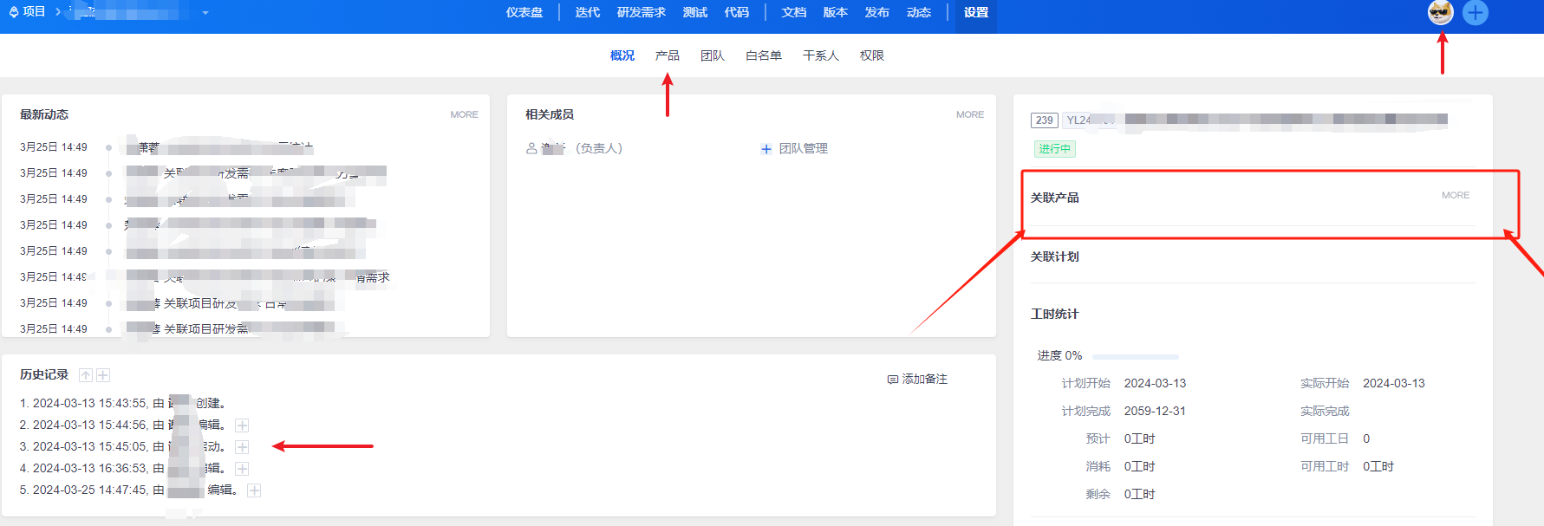Screen dimensions: 1544x526
Task: Click the 工时统计 heading
Action: 1055,314
